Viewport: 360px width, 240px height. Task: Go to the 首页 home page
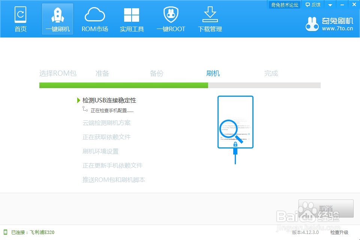tap(21, 19)
